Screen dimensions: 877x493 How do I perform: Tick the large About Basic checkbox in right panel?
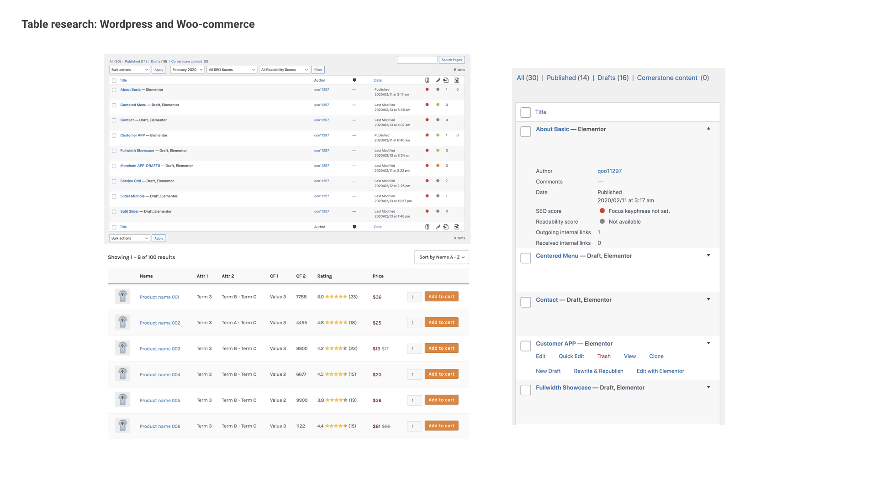point(526,131)
